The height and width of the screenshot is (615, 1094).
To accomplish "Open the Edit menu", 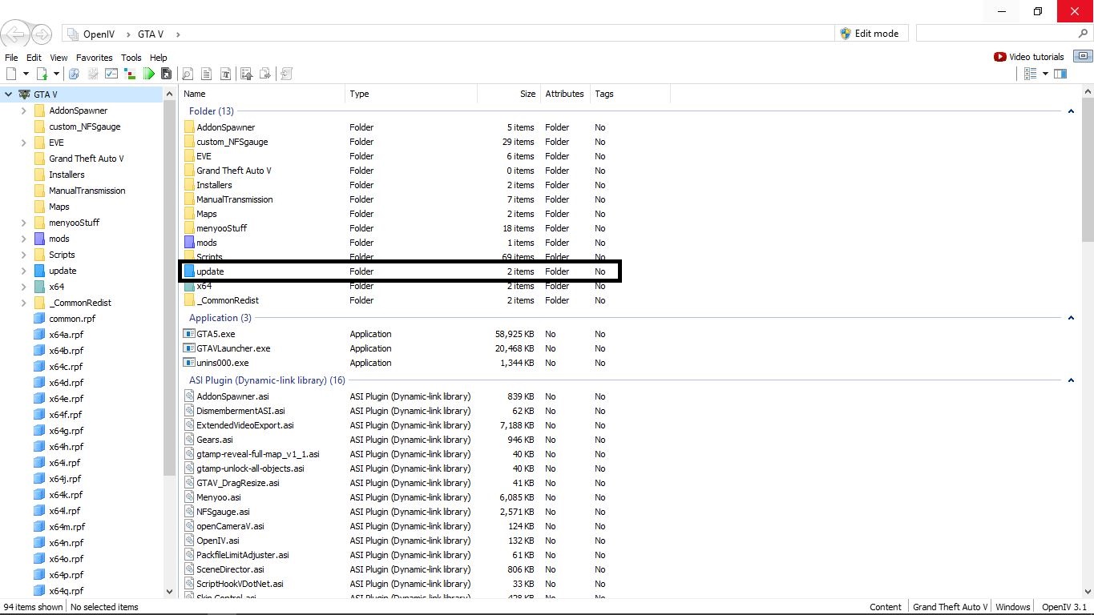I will [34, 58].
